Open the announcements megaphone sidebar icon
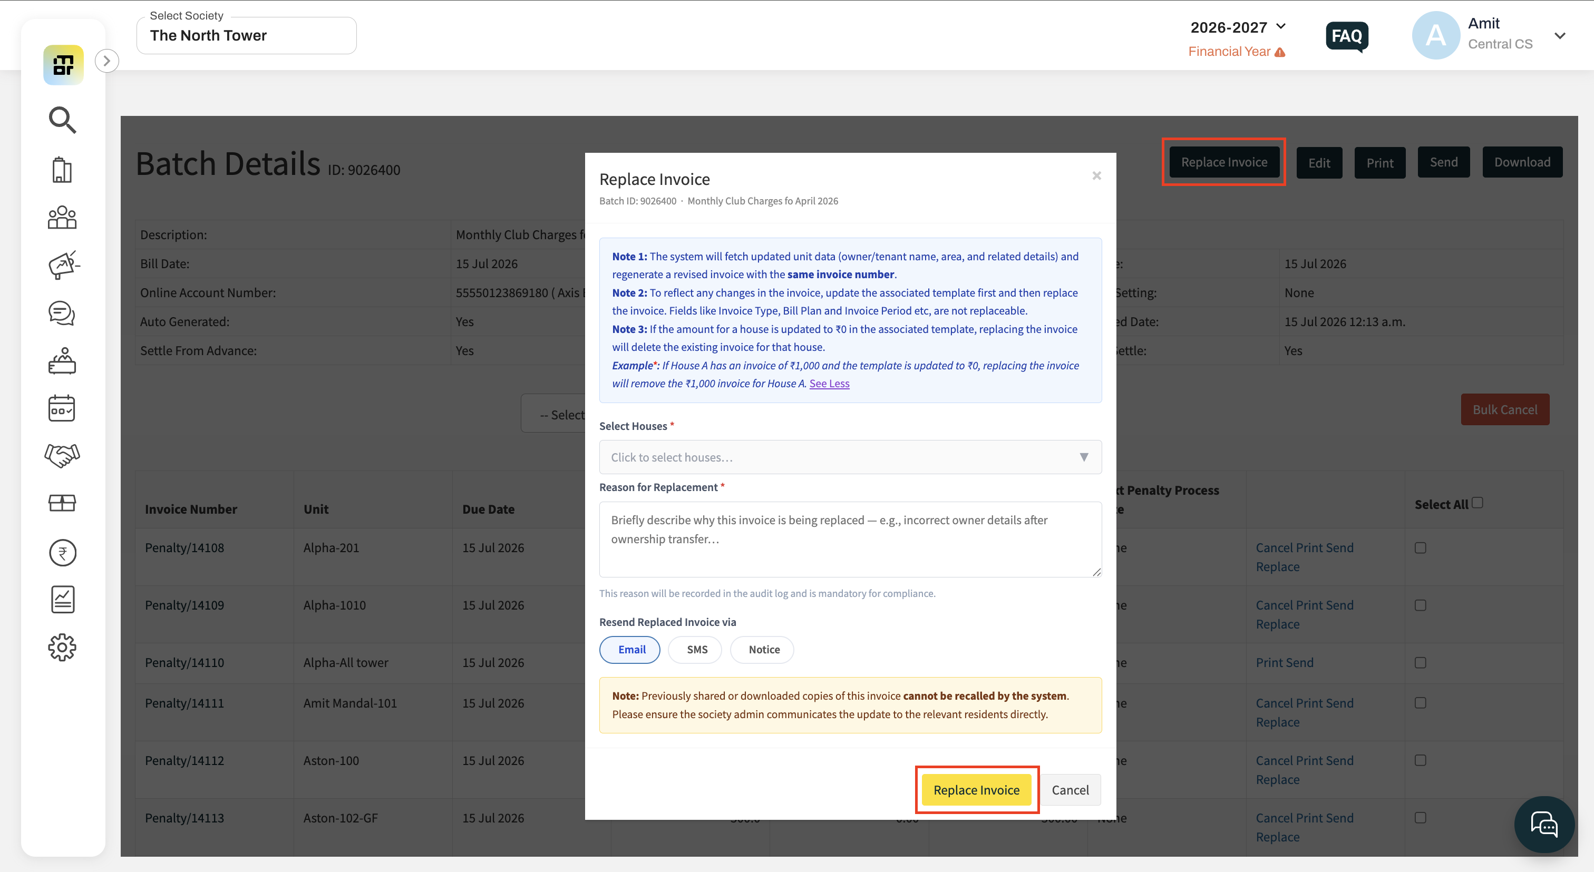The height and width of the screenshot is (872, 1594). pos(63,264)
